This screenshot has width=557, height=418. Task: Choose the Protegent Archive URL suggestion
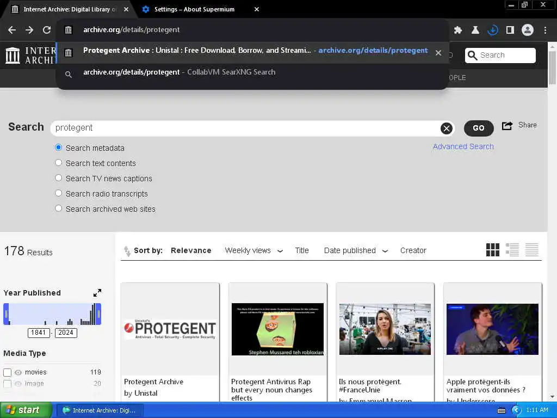click(252, 53)
